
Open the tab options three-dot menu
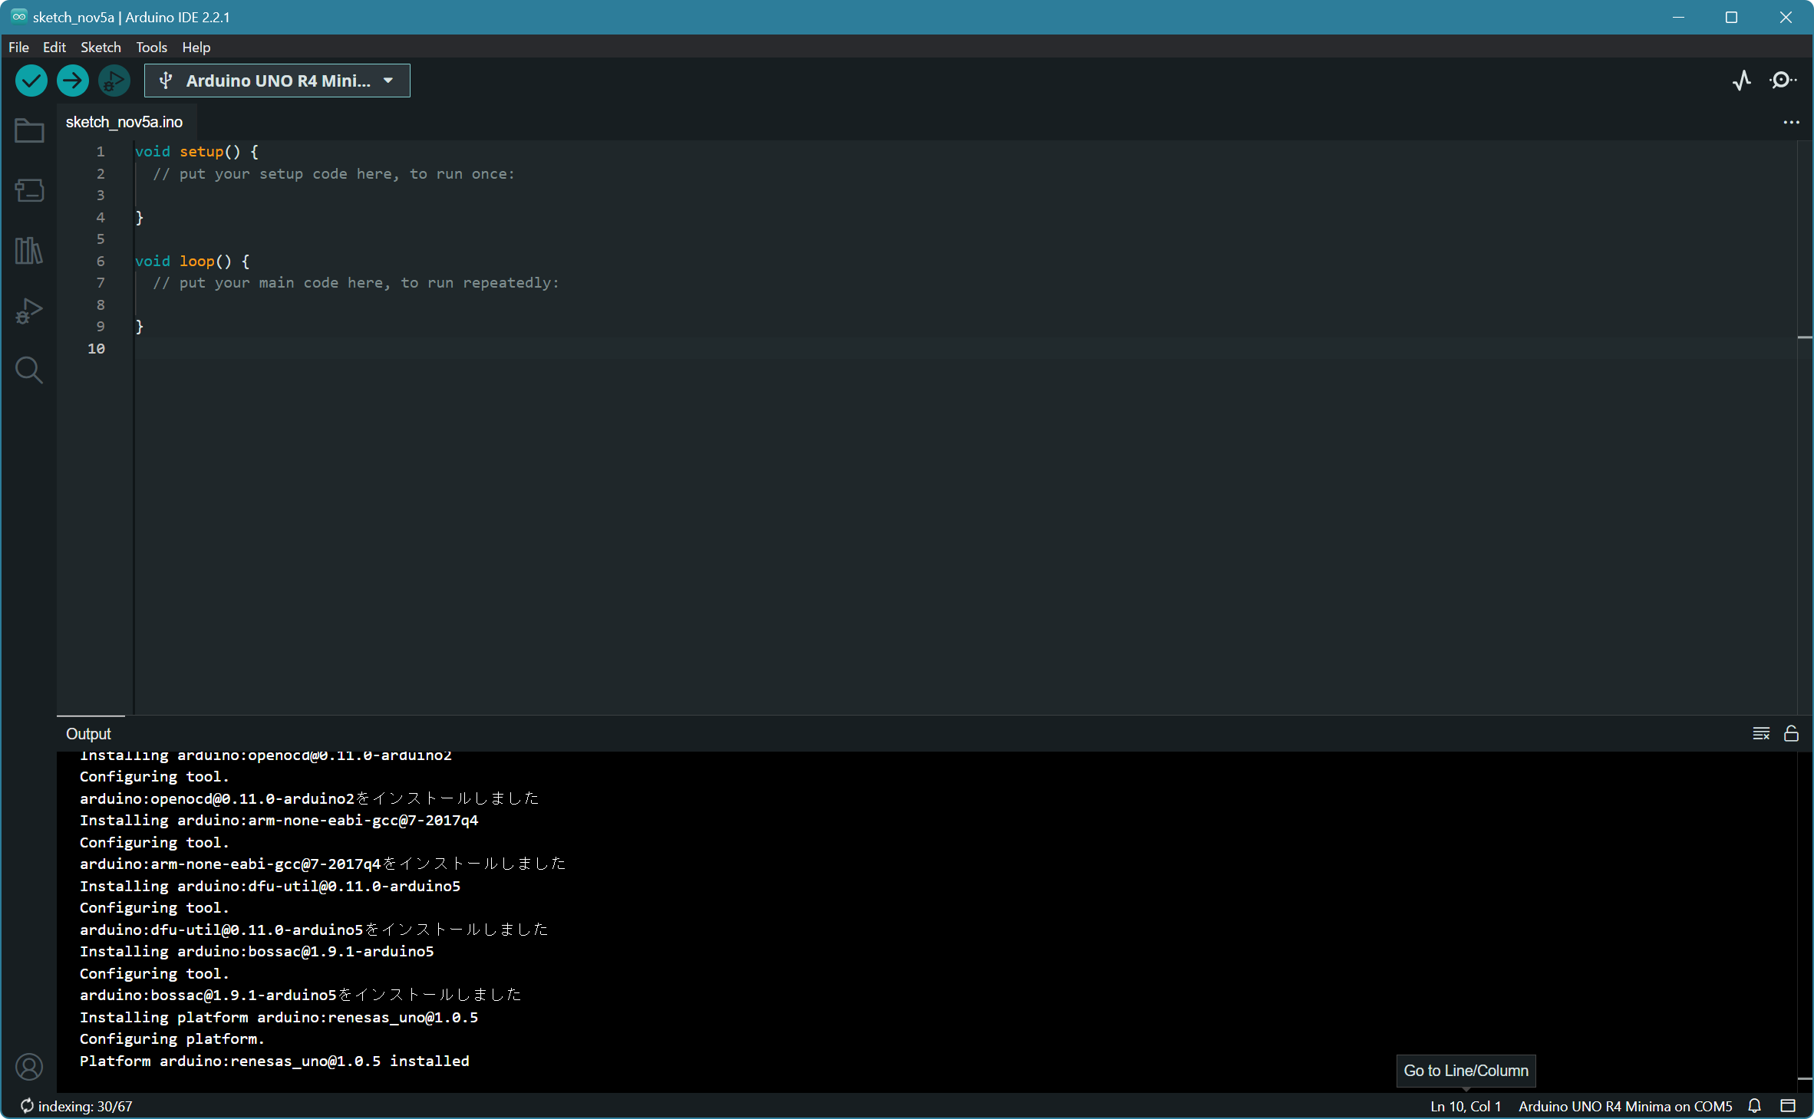click(x=1792, y=122)
